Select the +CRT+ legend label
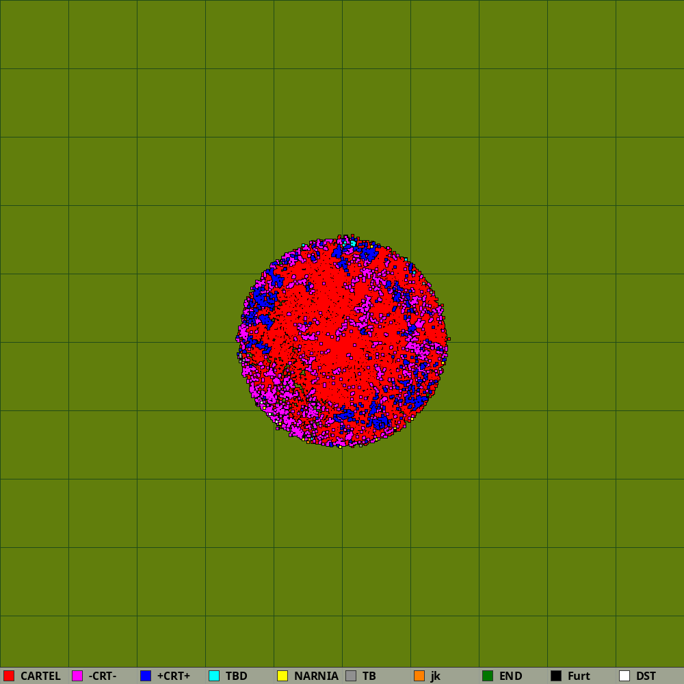 pyautogui.click(x=174, y=676)
